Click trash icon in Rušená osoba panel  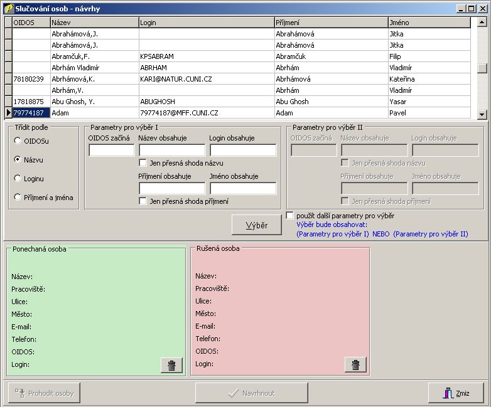[x=355, y=365]
